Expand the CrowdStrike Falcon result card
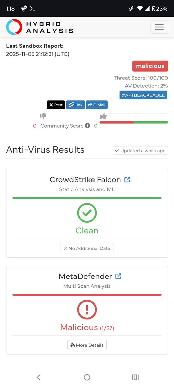 pos(87,213)
